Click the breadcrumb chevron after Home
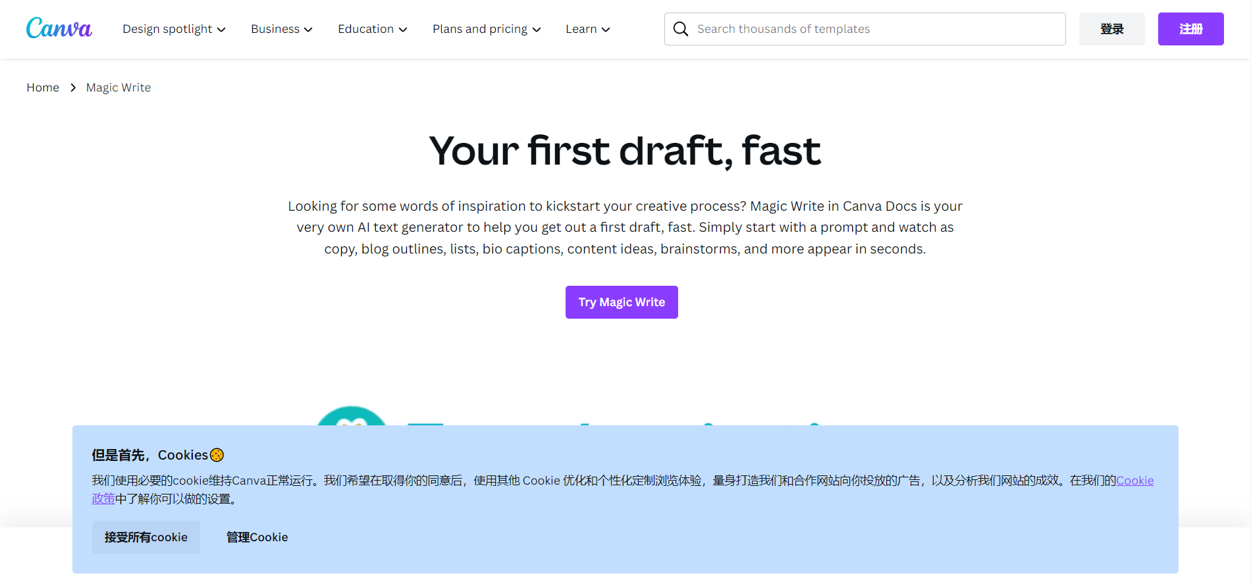The width and height of the screenshot is (1251, 586). pos(73,88)
